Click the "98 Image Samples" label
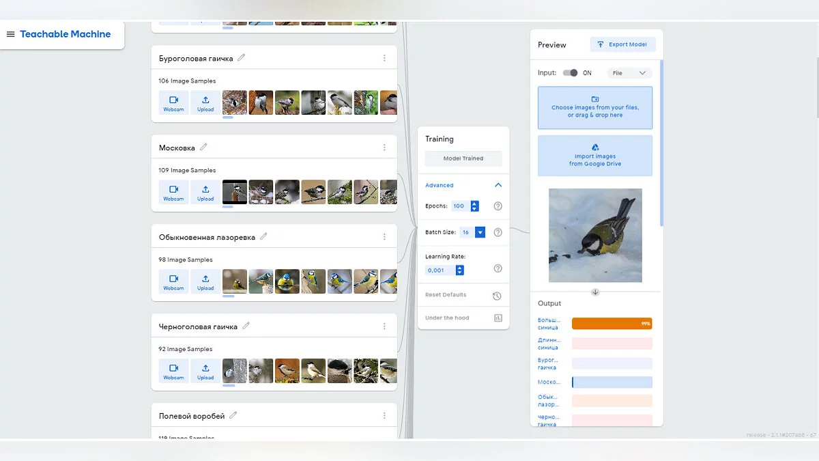This screenshot has height=461, width=819. tap(186, 260)
